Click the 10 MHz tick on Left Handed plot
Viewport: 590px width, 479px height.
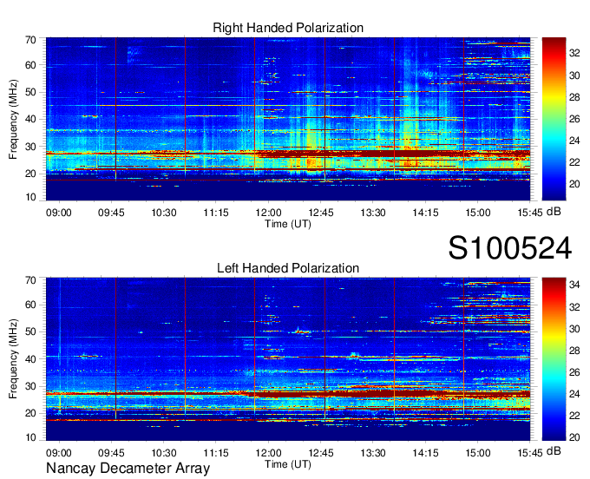pyautogui.click(x=30, y=437)
